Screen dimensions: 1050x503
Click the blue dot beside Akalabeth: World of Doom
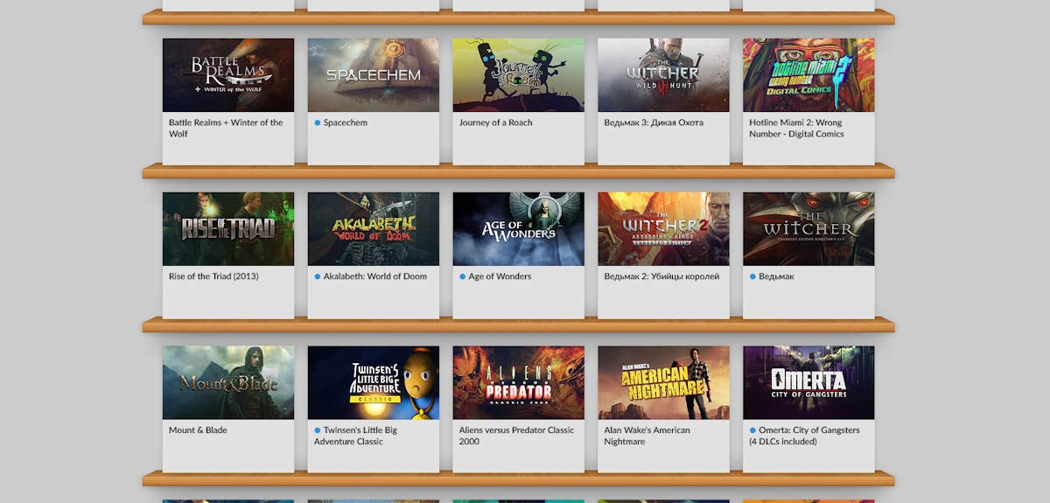pos(318,276)
